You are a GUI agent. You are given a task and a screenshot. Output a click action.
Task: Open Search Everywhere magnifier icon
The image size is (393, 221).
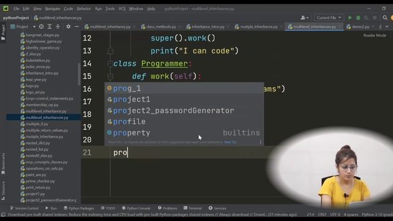[x=385, y=18]
